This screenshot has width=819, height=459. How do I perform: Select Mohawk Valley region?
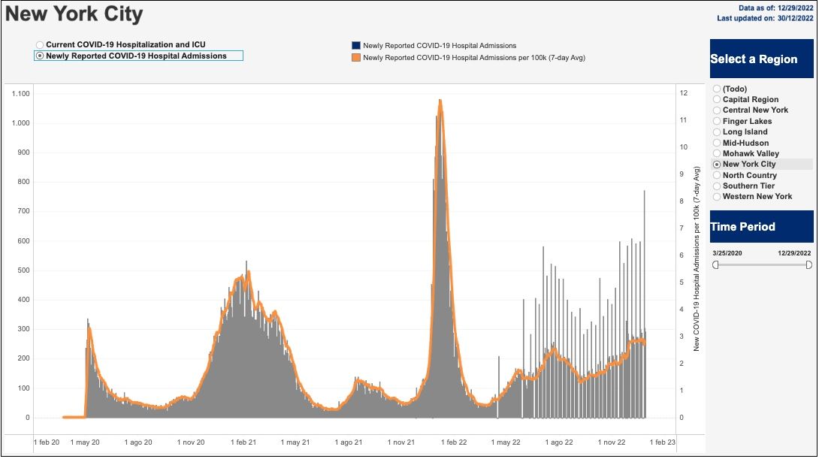(717, 153)
